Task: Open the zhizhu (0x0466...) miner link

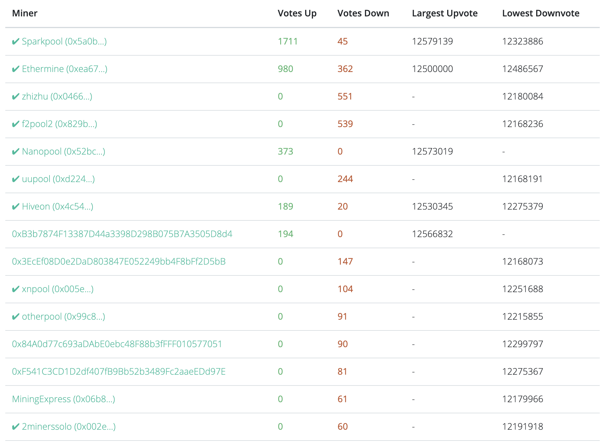Action: pos(57,97)
